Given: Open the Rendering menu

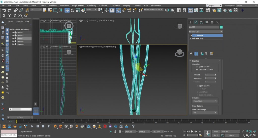Looking at the screenshot, I should click(x=91, y=6).
